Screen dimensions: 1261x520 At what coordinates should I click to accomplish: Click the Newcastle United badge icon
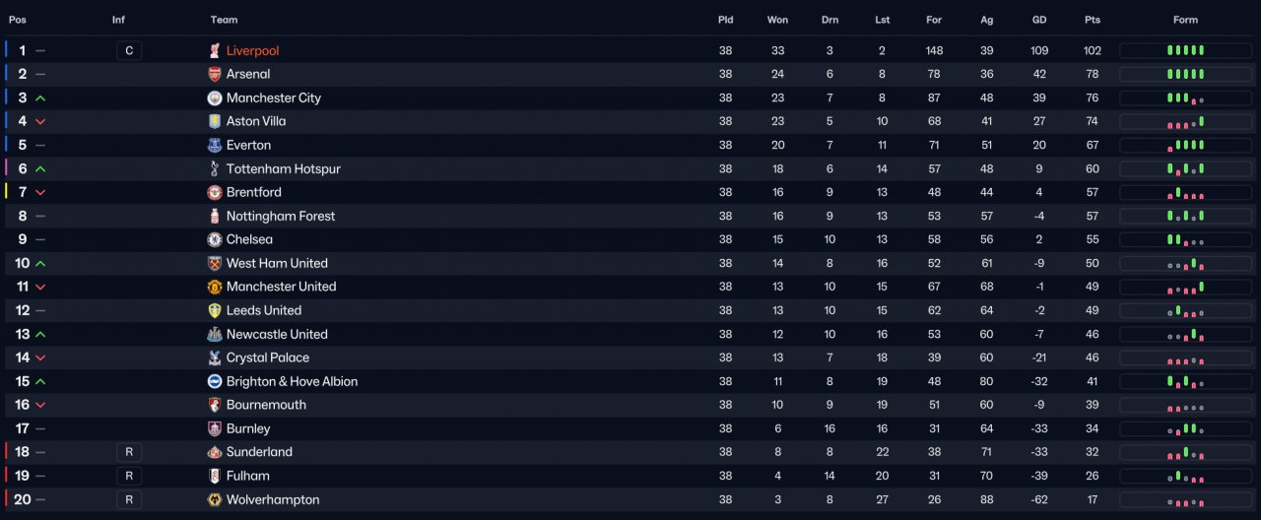pos(215,334)
